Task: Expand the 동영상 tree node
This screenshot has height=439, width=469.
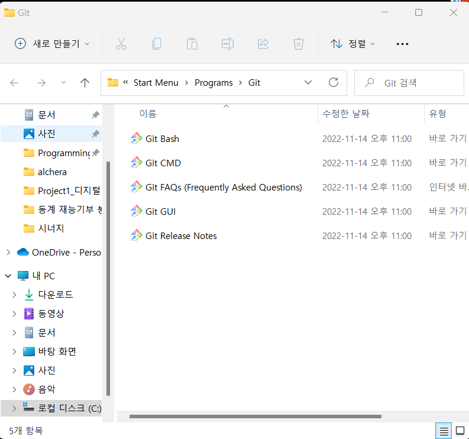Action: pos(14,314)
